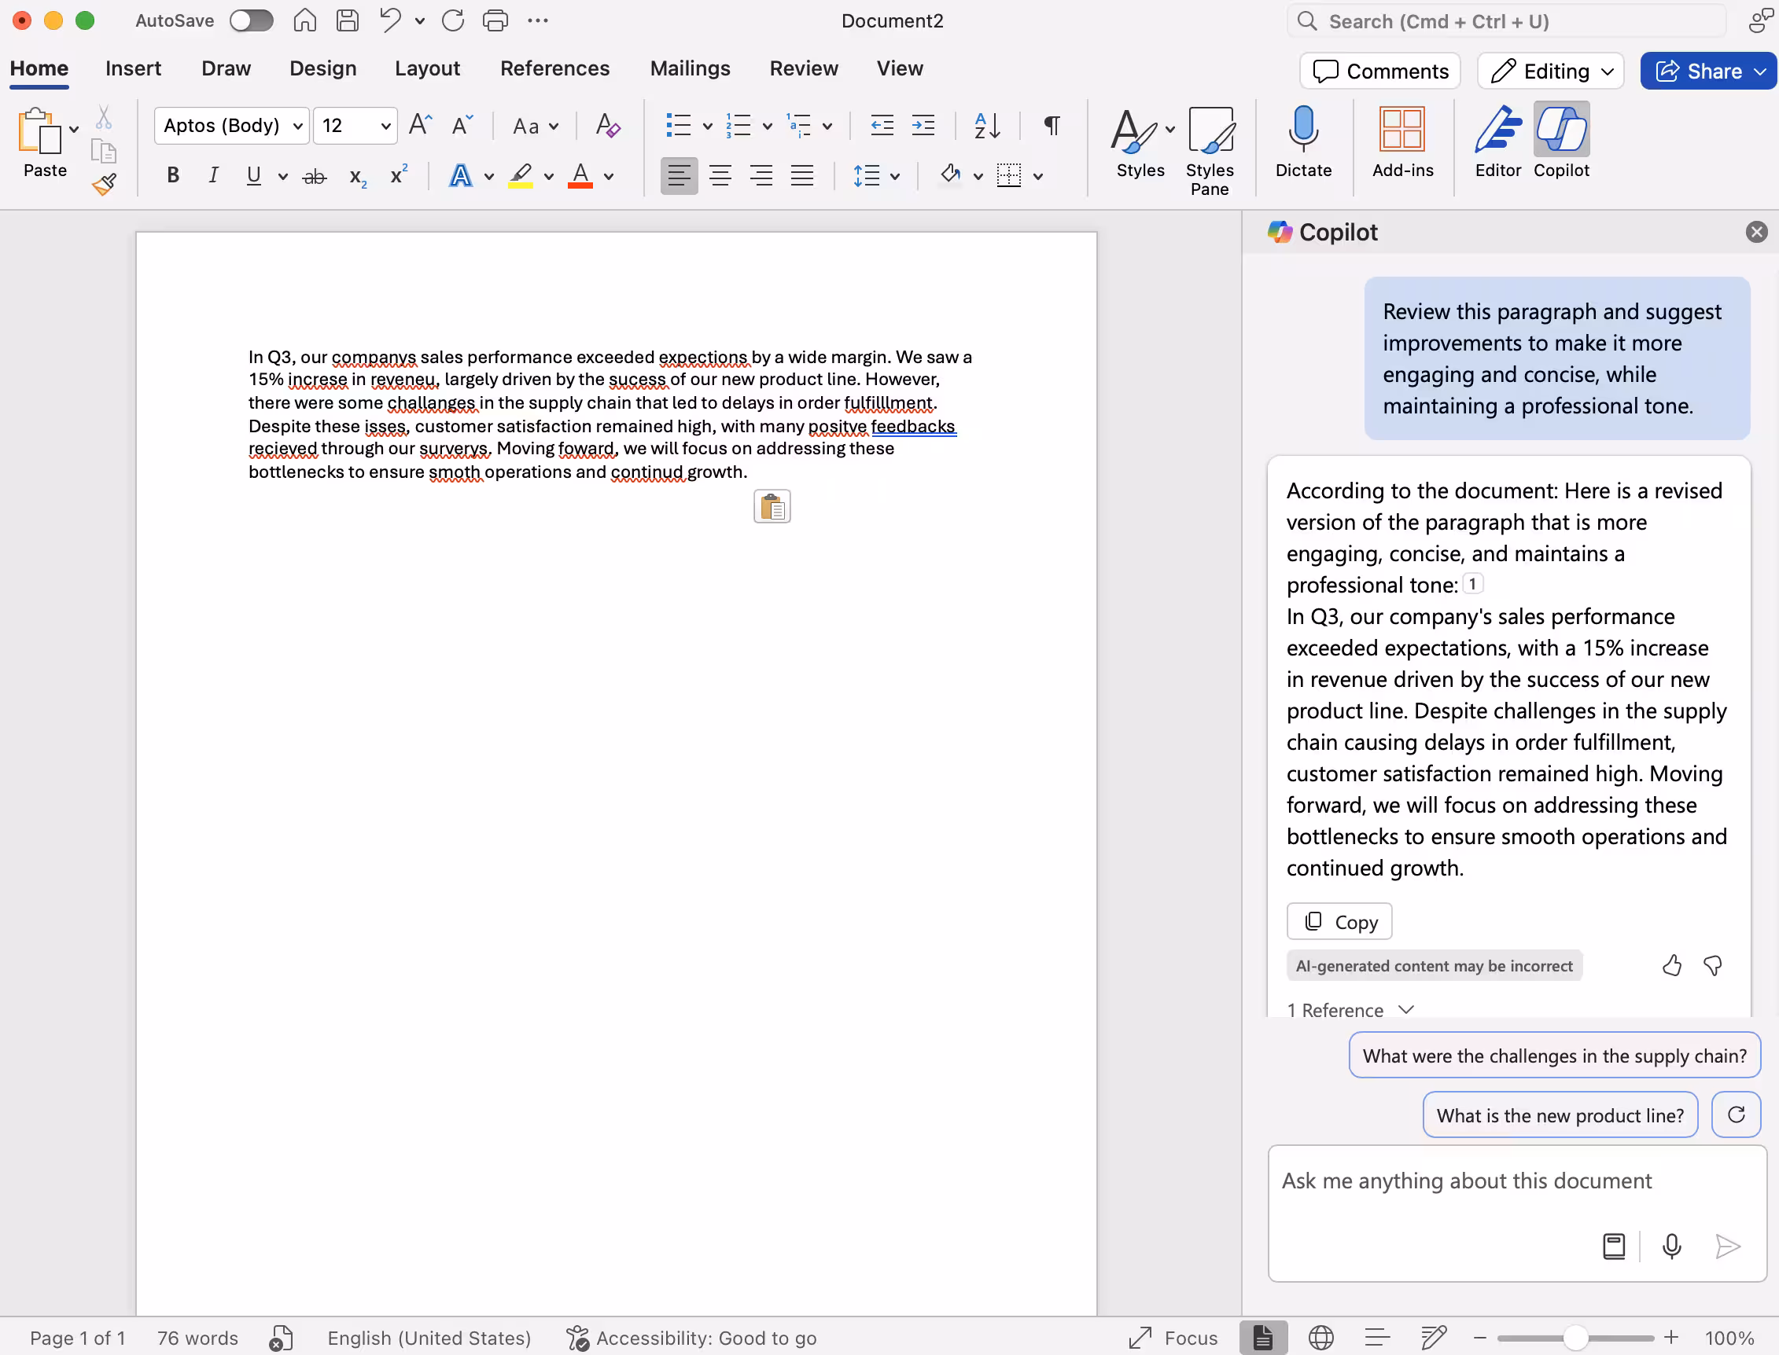
Task: Click the Copilot message input field
Action: pyautogui.click(x=1466, y=1181)
